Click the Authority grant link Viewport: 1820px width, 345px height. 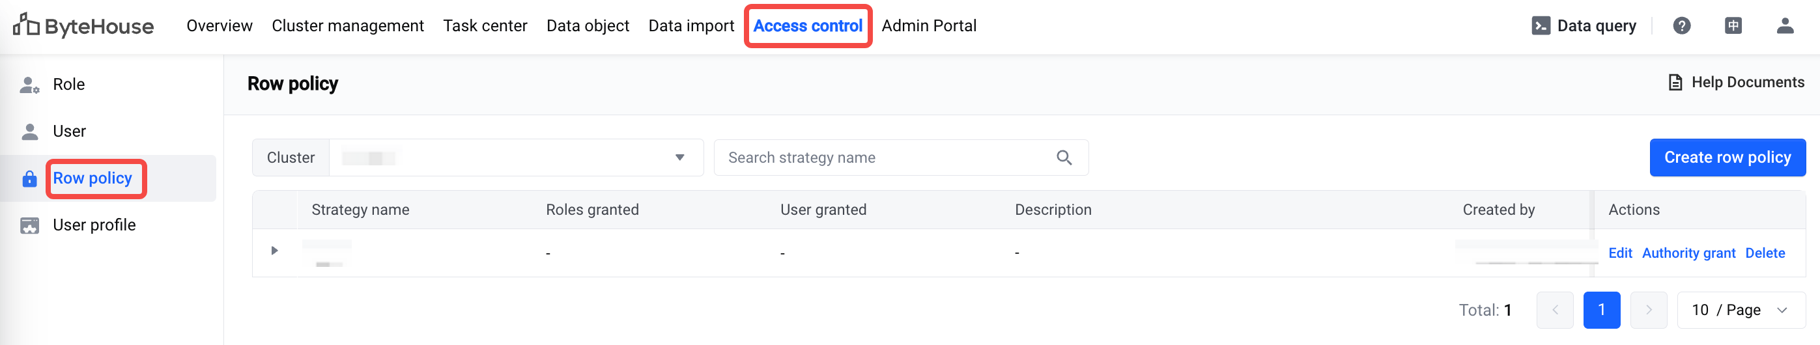[1688, 253]
